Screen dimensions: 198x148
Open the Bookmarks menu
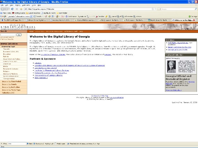click(x=26, y=5)
